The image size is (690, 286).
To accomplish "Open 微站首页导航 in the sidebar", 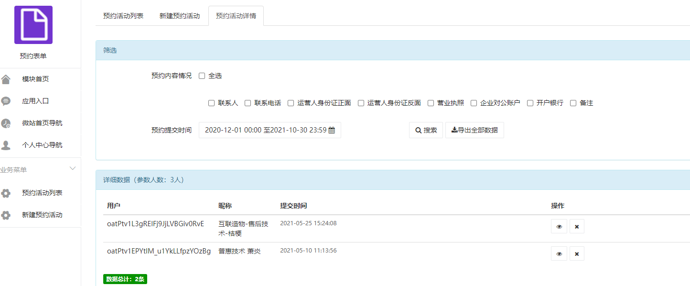I will pos(42,123).
